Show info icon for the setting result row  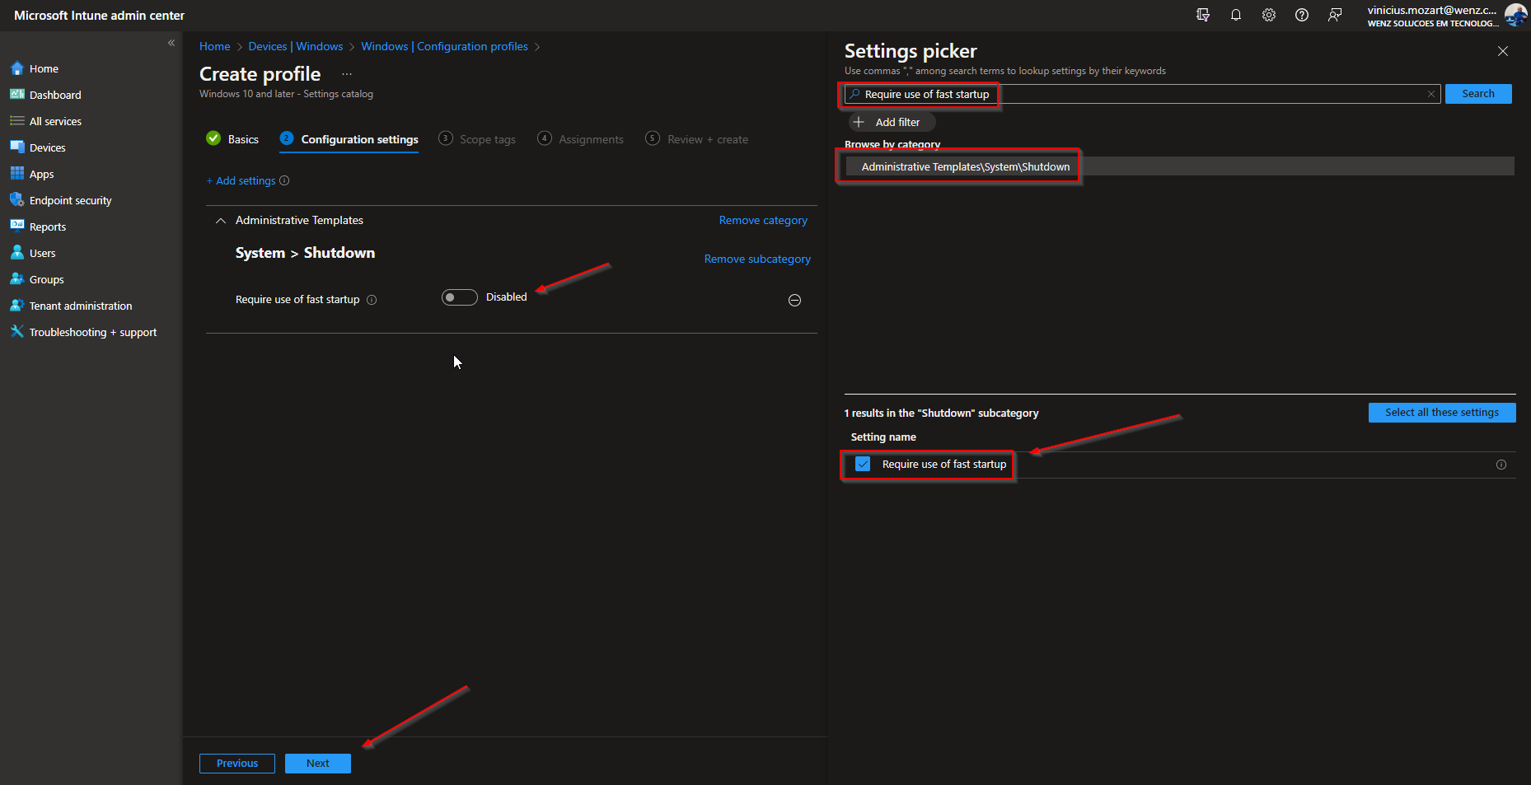pos(1501,465)
